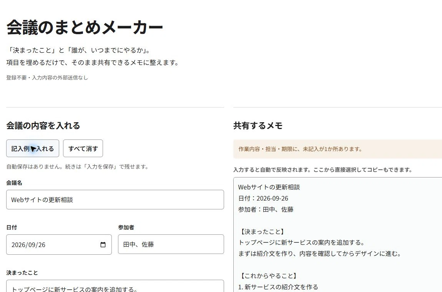
Task: Click the 参加者 field with 田中、佐藤
Action: [x=171, y=244]
